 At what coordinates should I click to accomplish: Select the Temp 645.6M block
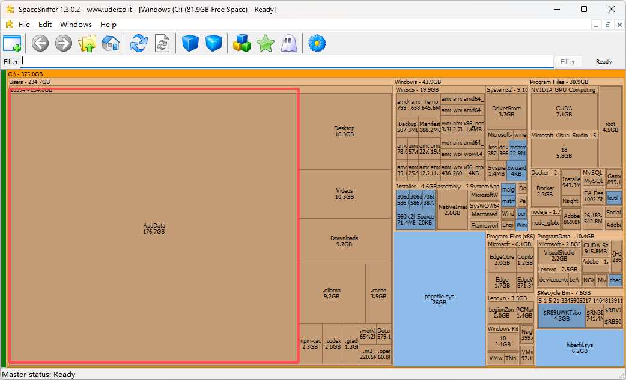430,105
